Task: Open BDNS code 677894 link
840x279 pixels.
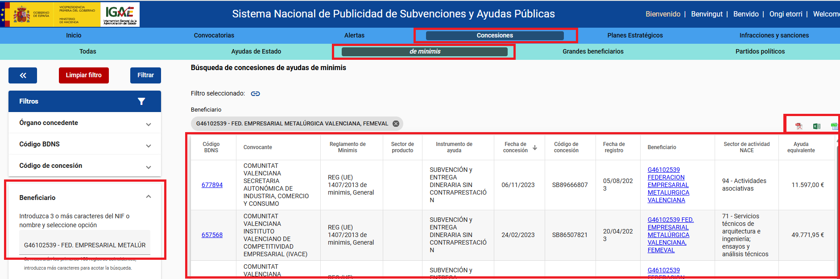Action: pyautogui.click(x=212, y=185)
